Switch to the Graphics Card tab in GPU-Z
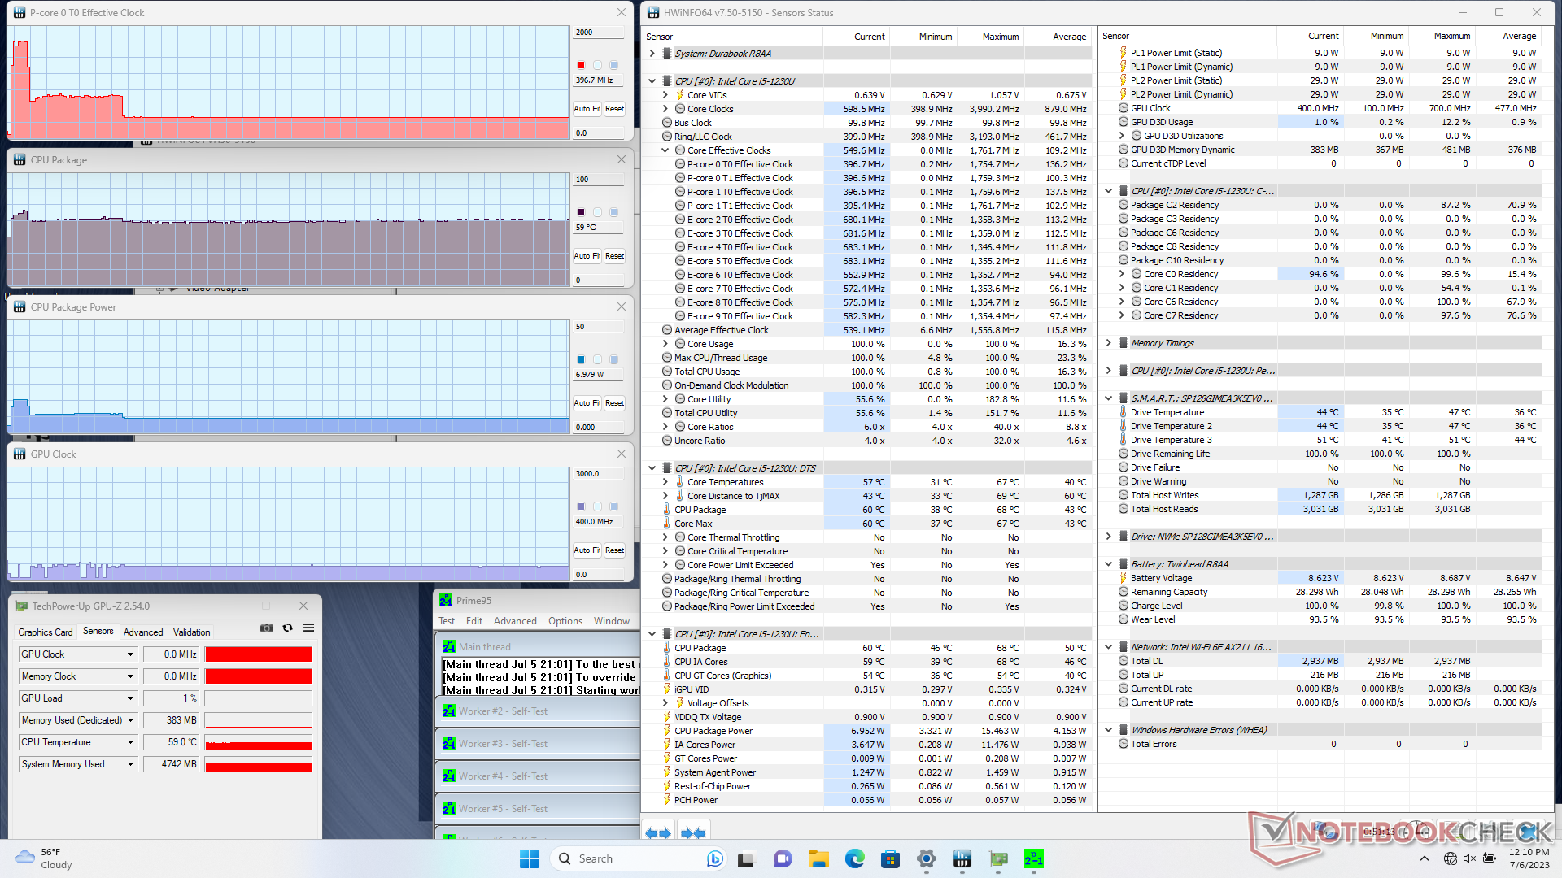Viewport: 1562px width, 878px height. 46,632
